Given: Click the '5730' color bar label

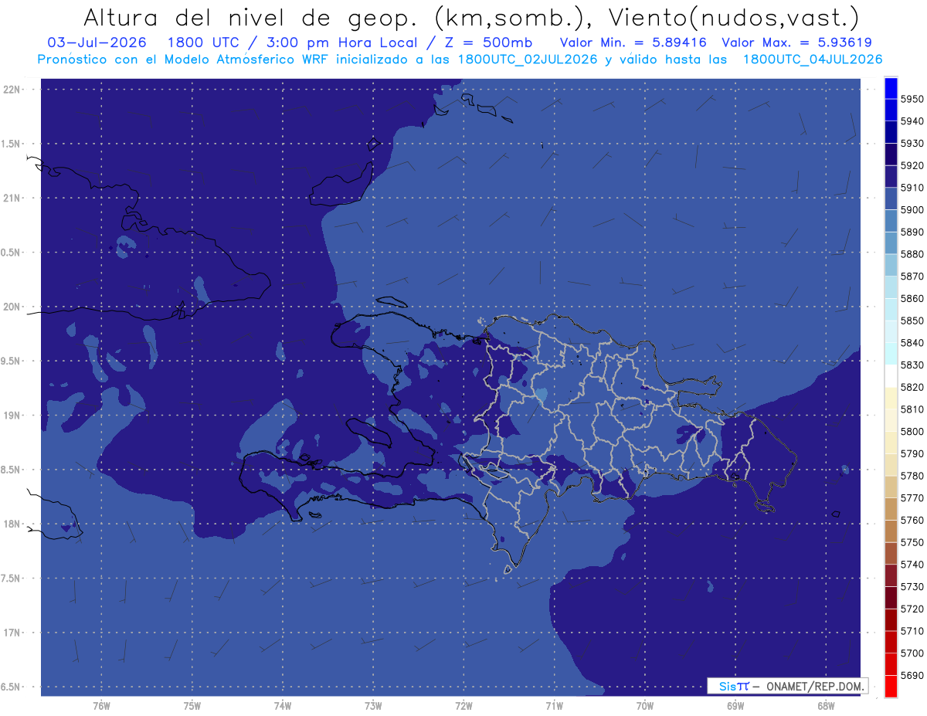Looking at the screenshot, I should coord(912,587).
